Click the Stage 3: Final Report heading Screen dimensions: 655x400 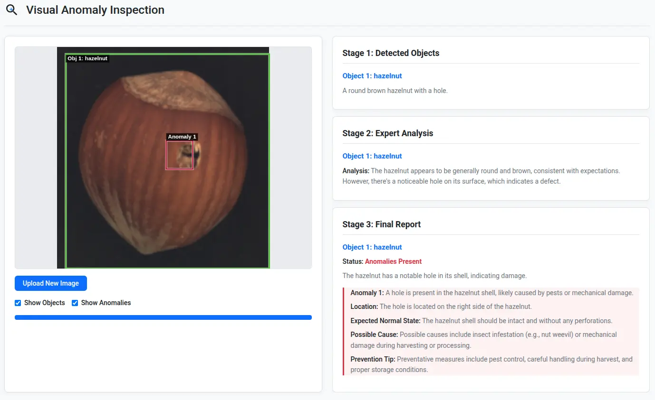pos(382,224)
